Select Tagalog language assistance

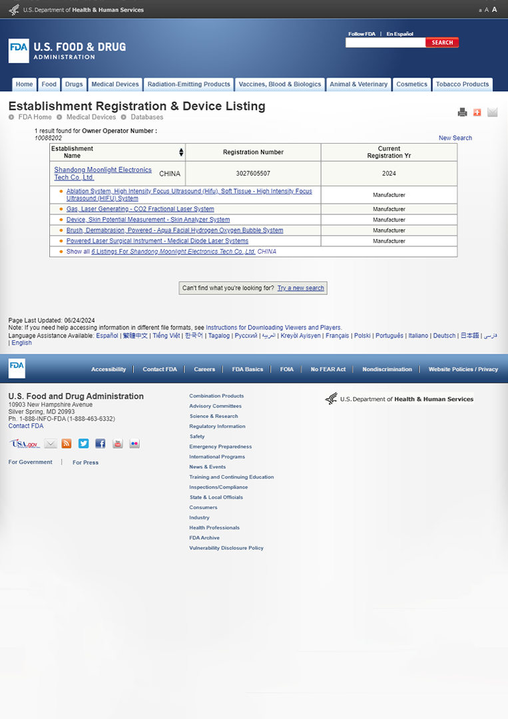pos(218,336)
